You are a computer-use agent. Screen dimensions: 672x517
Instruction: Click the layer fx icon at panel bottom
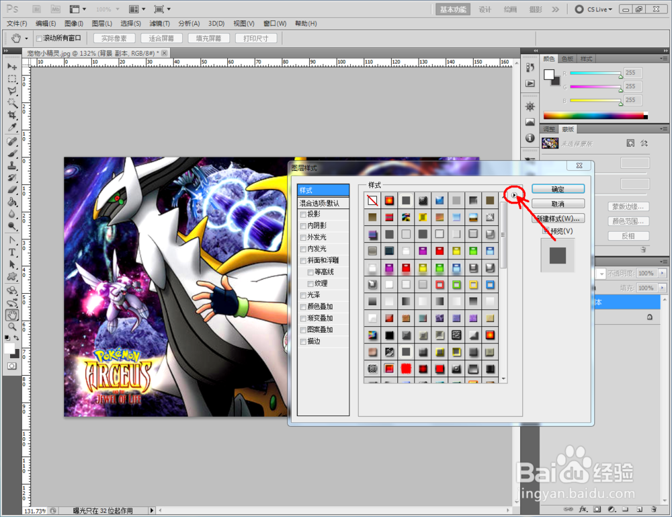[x=583, y=510]
